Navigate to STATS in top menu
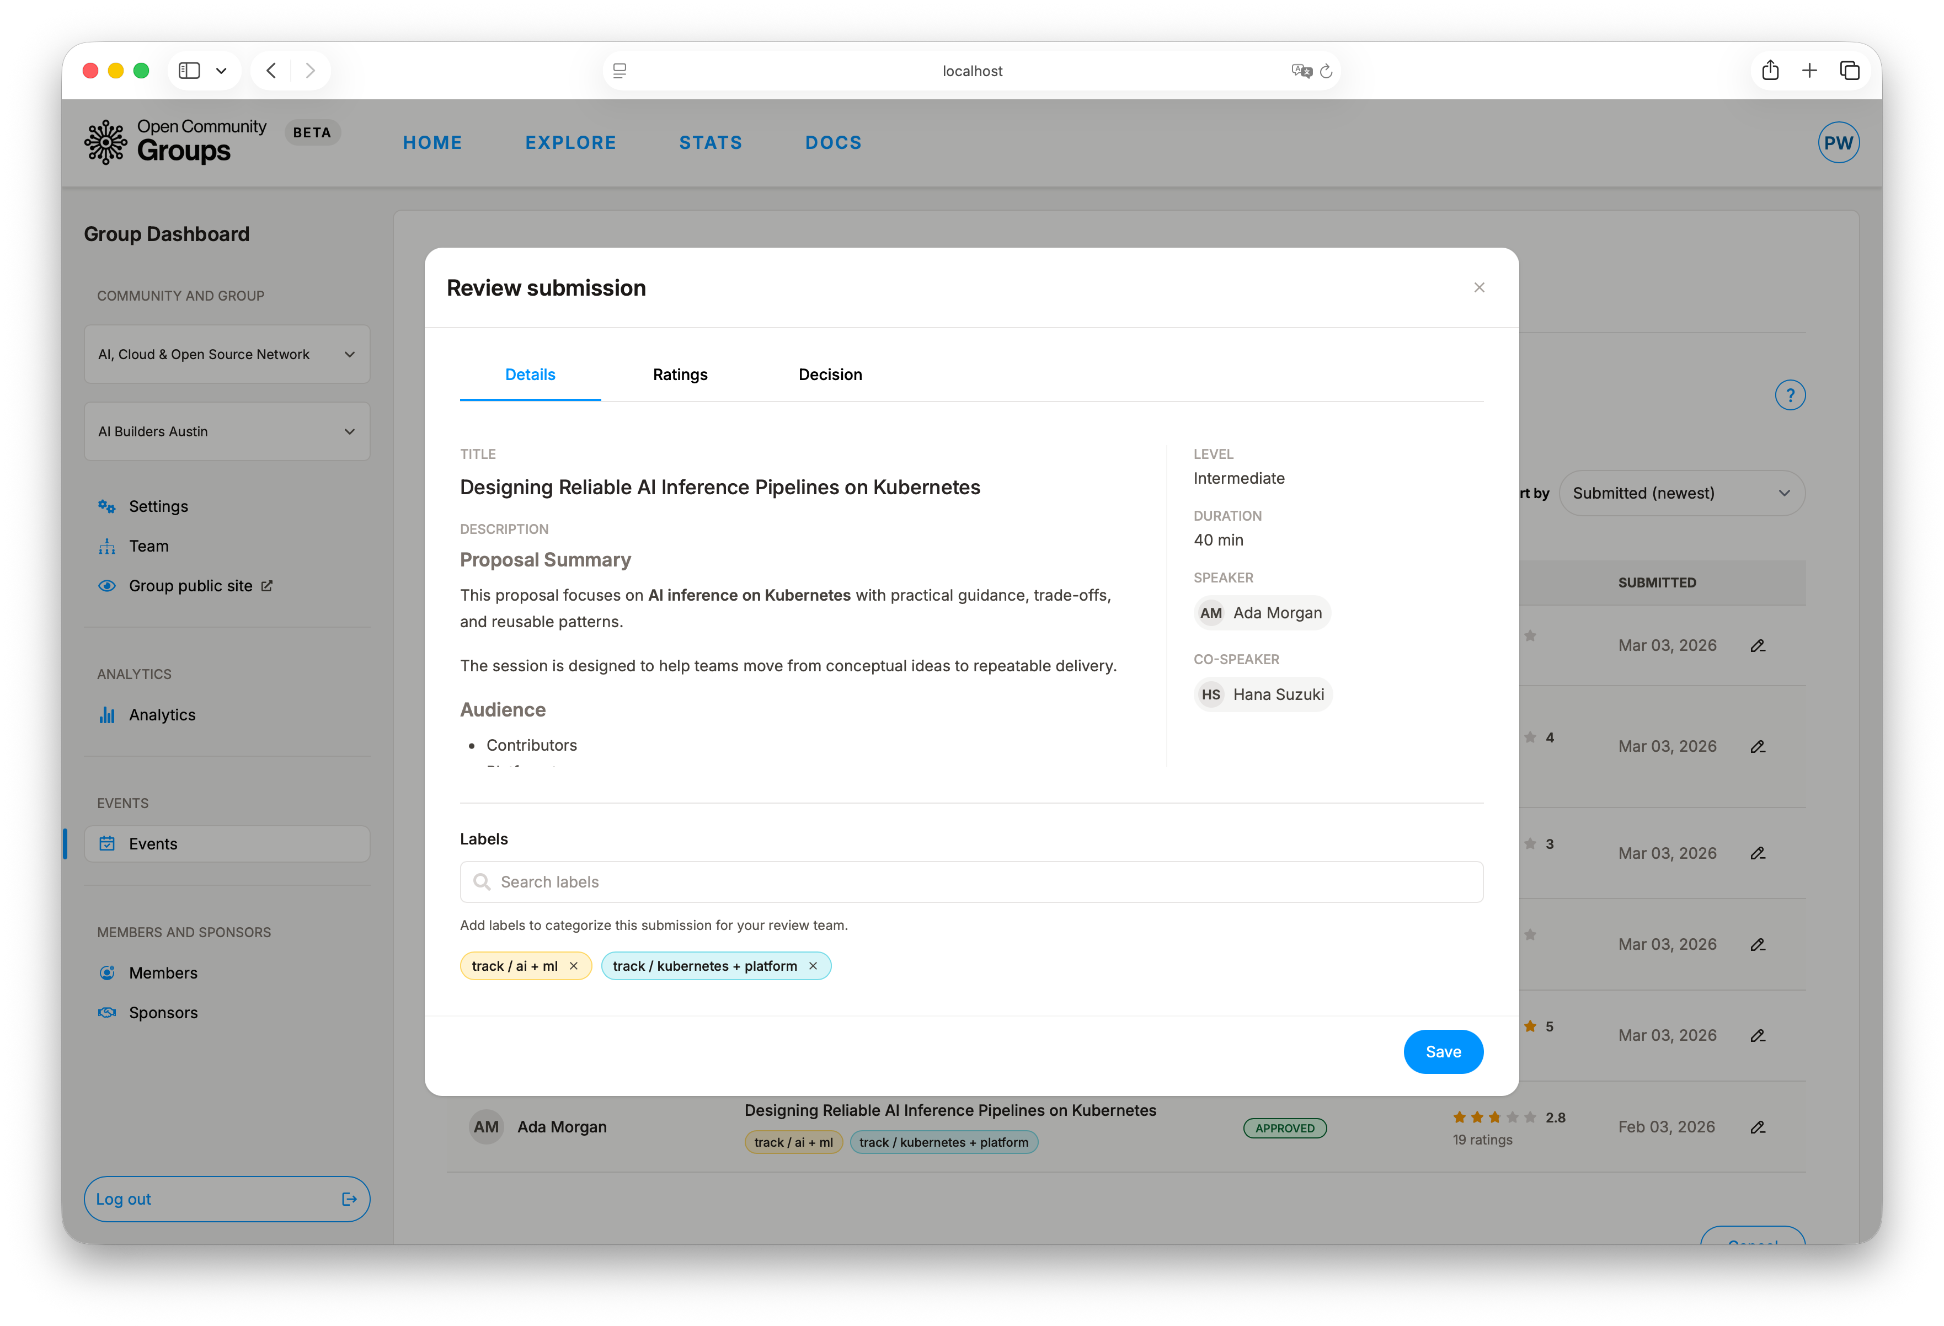The width and height of the screenshot is (1944, 1326). [x=710, y=143]
